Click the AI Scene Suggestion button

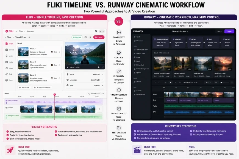click(42, 87)
